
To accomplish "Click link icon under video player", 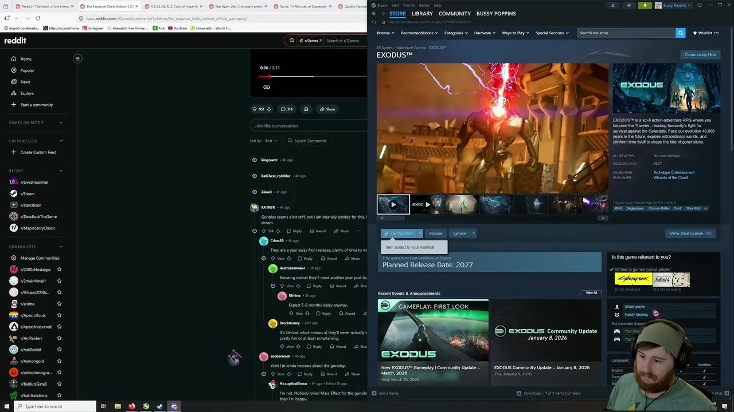I will coord(267,88).
